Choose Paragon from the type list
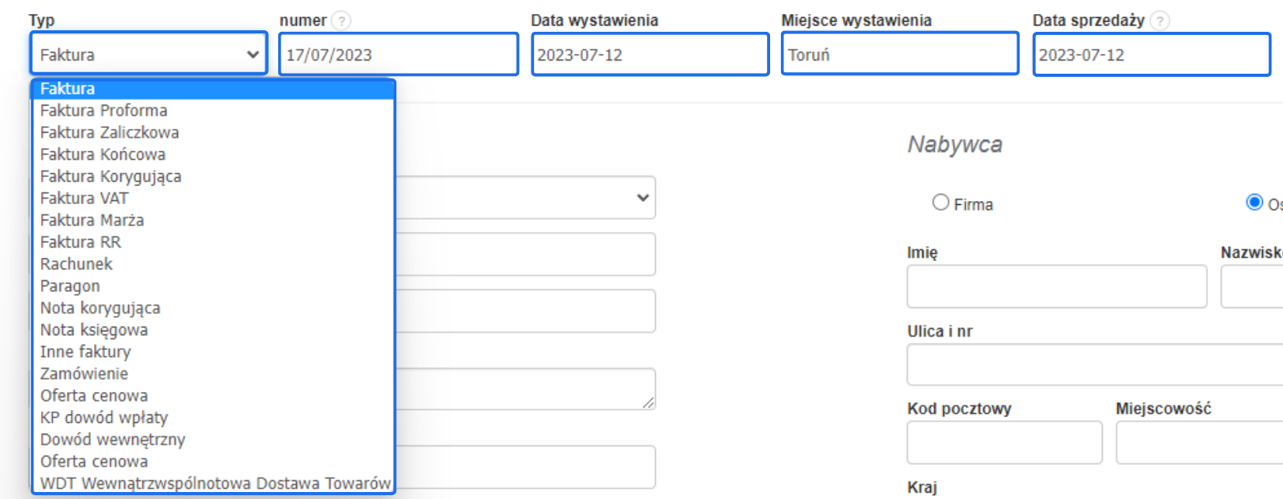This screenshot has height=499, width=1283. 70,286
